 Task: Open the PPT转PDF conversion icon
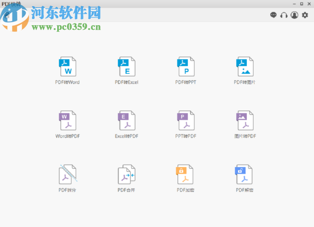click(186, 121)
